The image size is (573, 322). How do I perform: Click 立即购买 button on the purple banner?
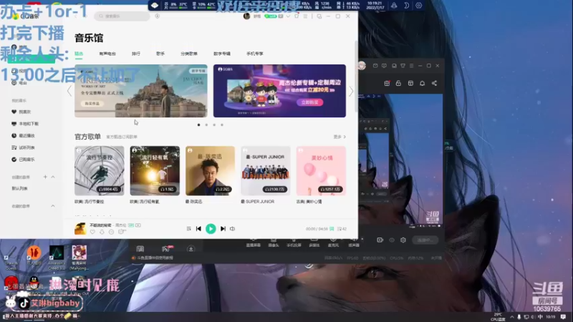coord(309,102)
